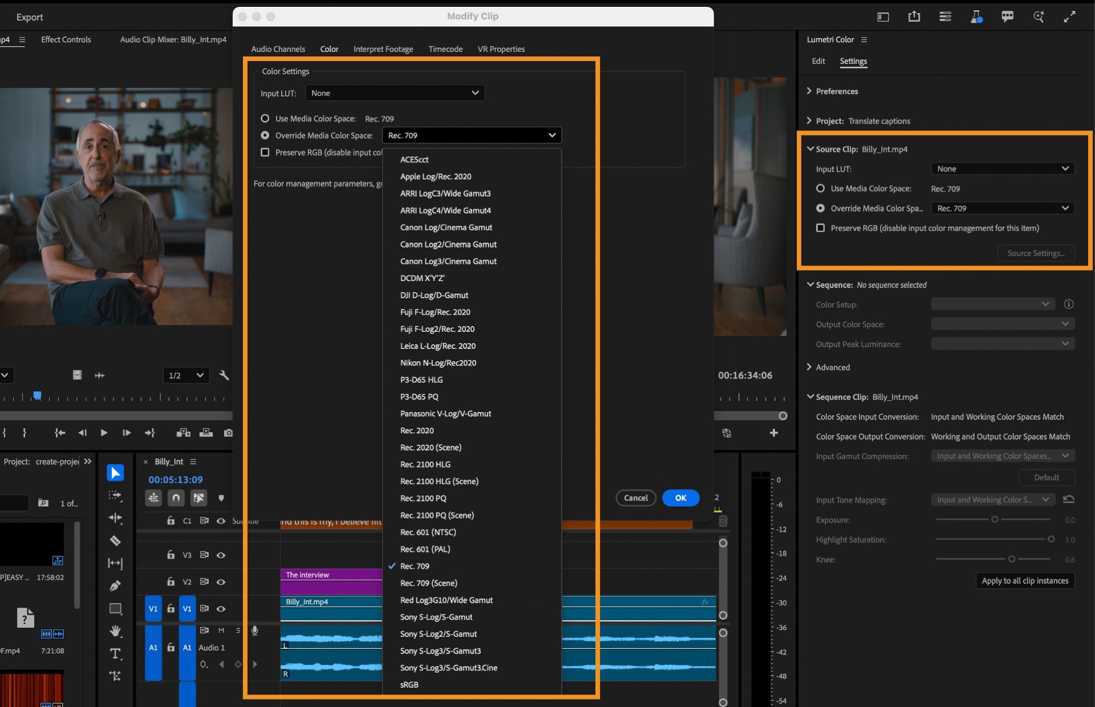1095x707 pixels.
Task: Open the Edit tab in Lumetri Color
Action: tap(818, 61)
